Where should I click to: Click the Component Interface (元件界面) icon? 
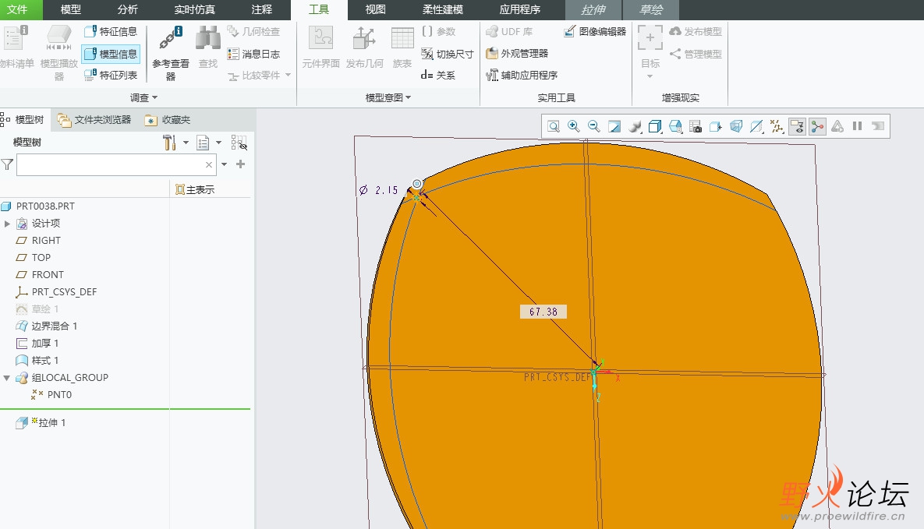click(x=320, y=39)
